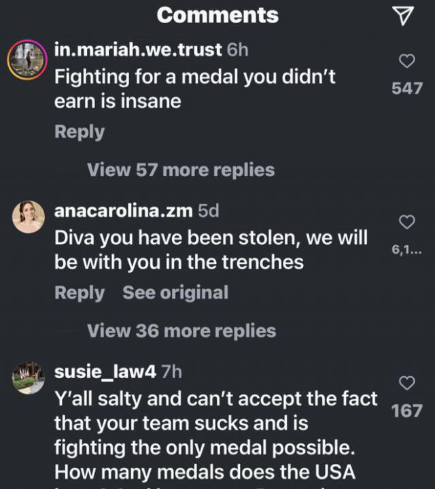View the 167 likes count
Image resolution: width=435 pixels, height=489 pixels.
point(406,411)
